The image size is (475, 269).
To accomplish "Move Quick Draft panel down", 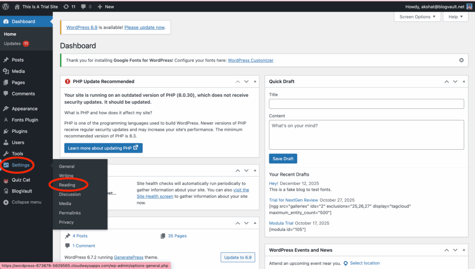I will (x=455, y=82).
